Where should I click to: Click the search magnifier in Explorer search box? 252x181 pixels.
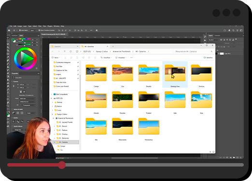pos(211,52)
